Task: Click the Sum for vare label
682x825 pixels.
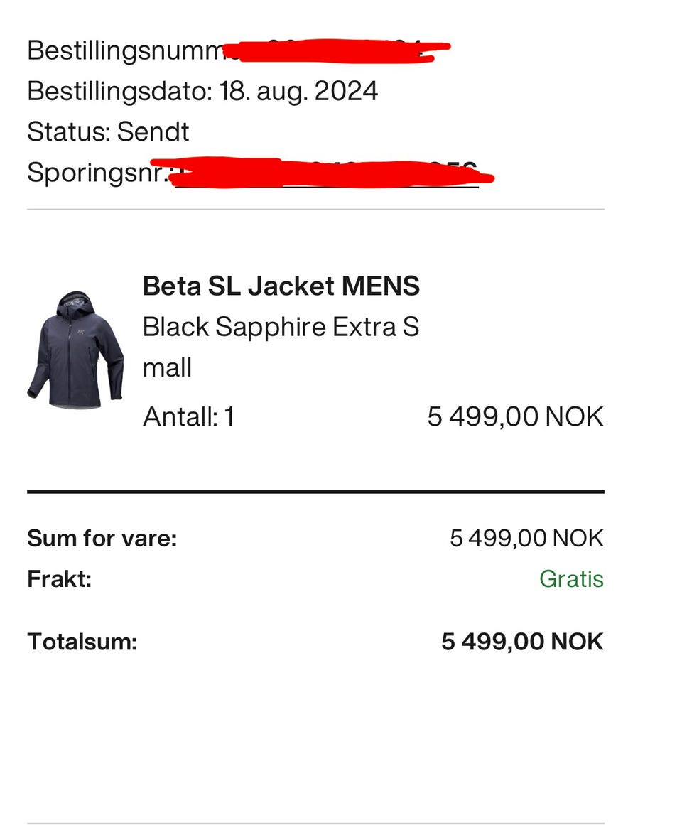Action: pos(102,539)
